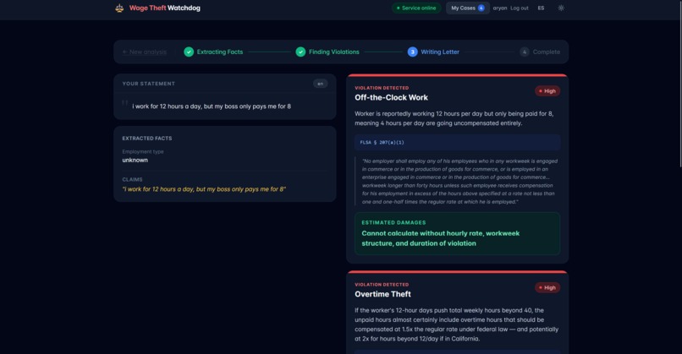The height and width of the screenshot is (354, 682).
Task: Click the YOUR STATEMENT heading
Action: tap(148, 84)
